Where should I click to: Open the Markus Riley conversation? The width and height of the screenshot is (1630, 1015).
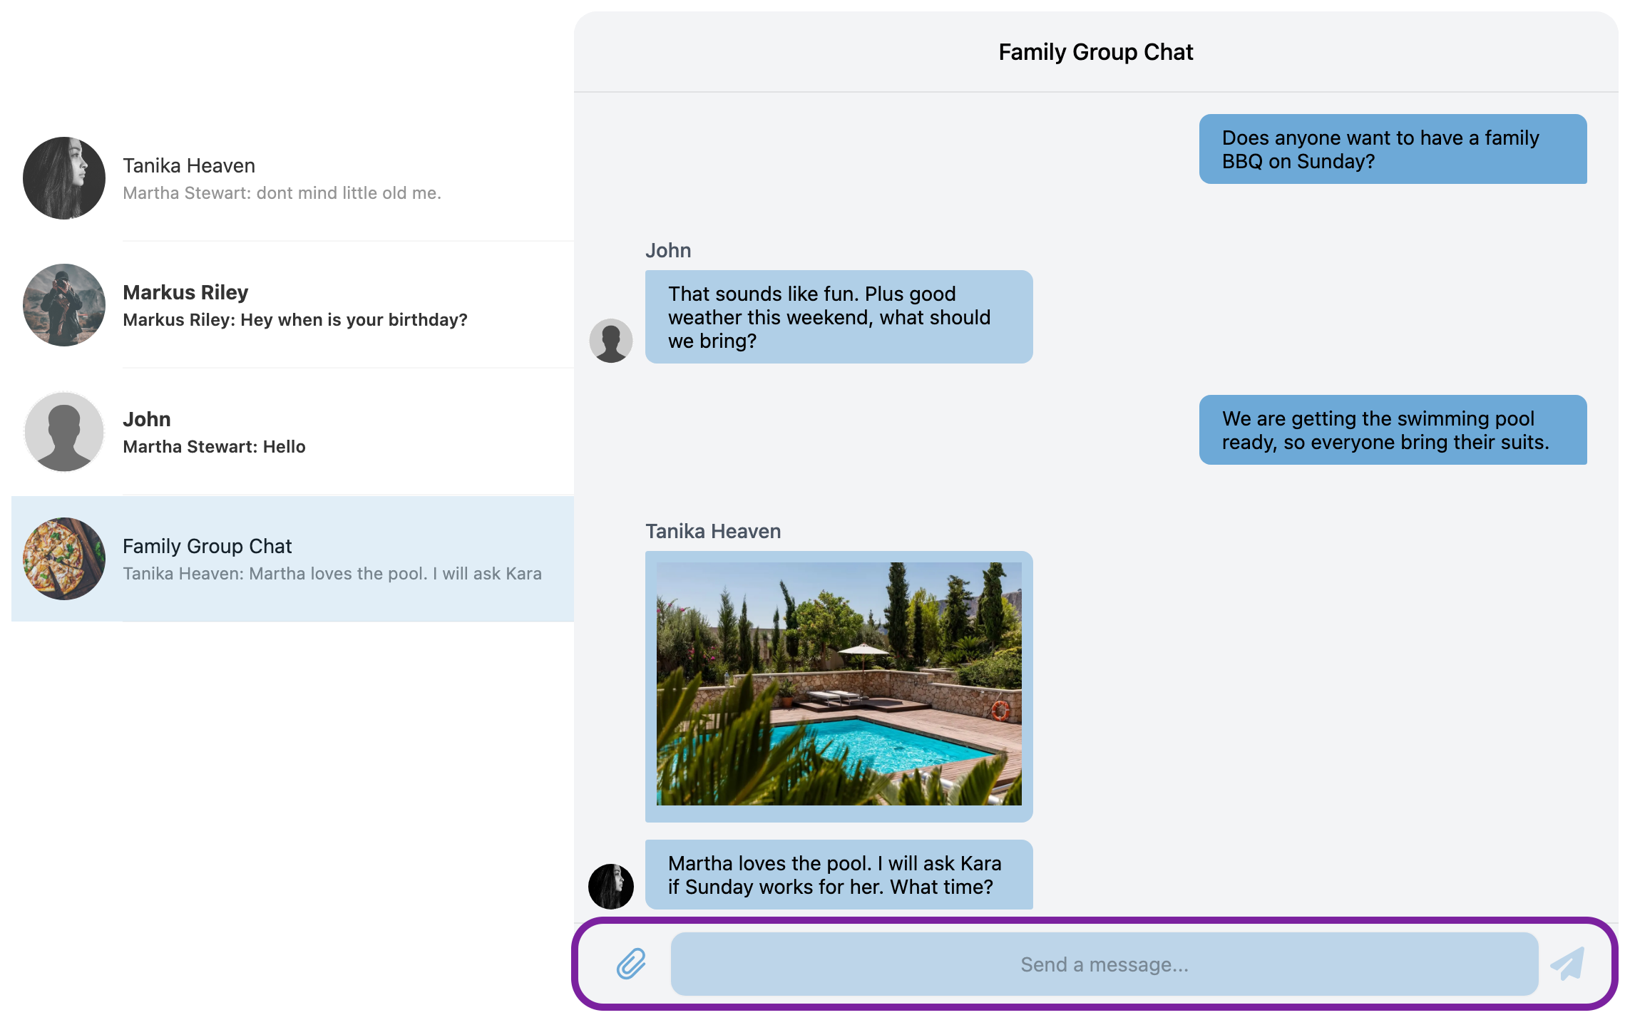point(292,305)
